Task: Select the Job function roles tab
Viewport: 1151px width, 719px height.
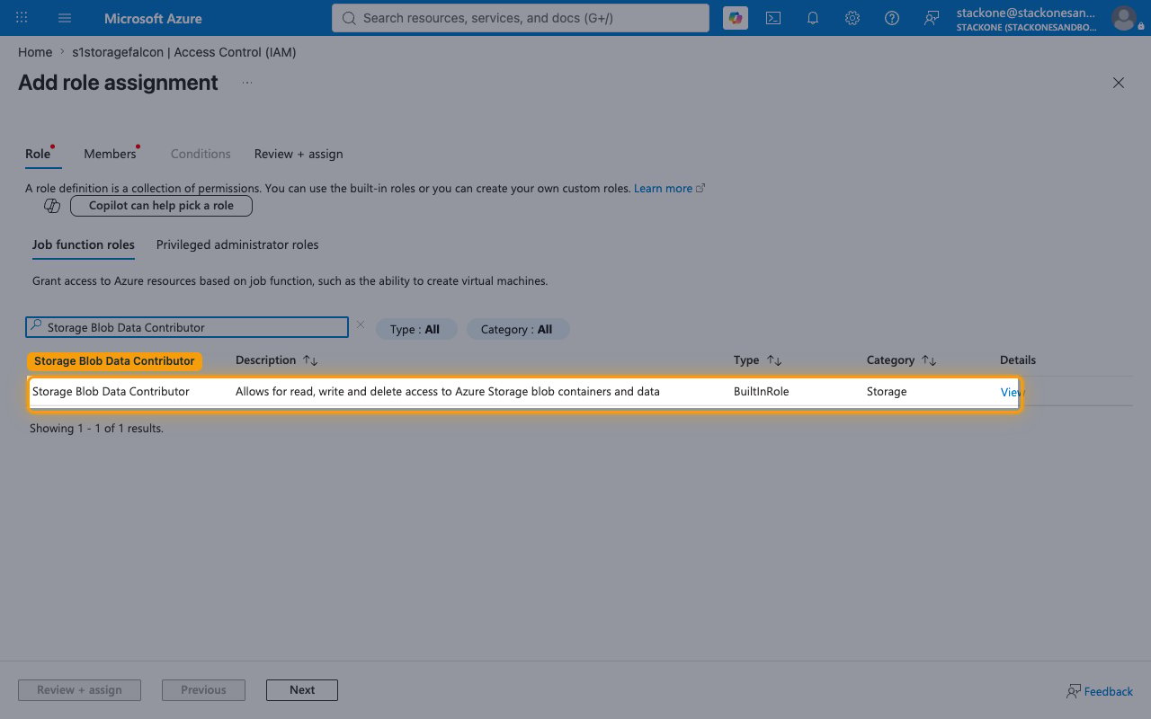Action: coord(84,244)
